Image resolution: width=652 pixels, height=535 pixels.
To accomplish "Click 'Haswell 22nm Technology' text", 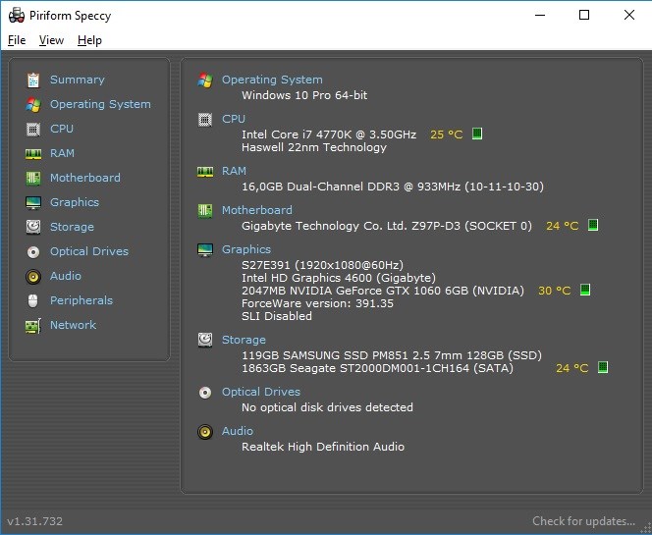I will click(x=314, y=147).
